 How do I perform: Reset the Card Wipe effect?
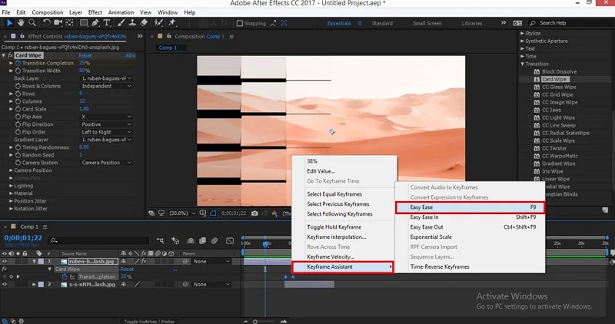pyautogui.click(x=85, y=55)
